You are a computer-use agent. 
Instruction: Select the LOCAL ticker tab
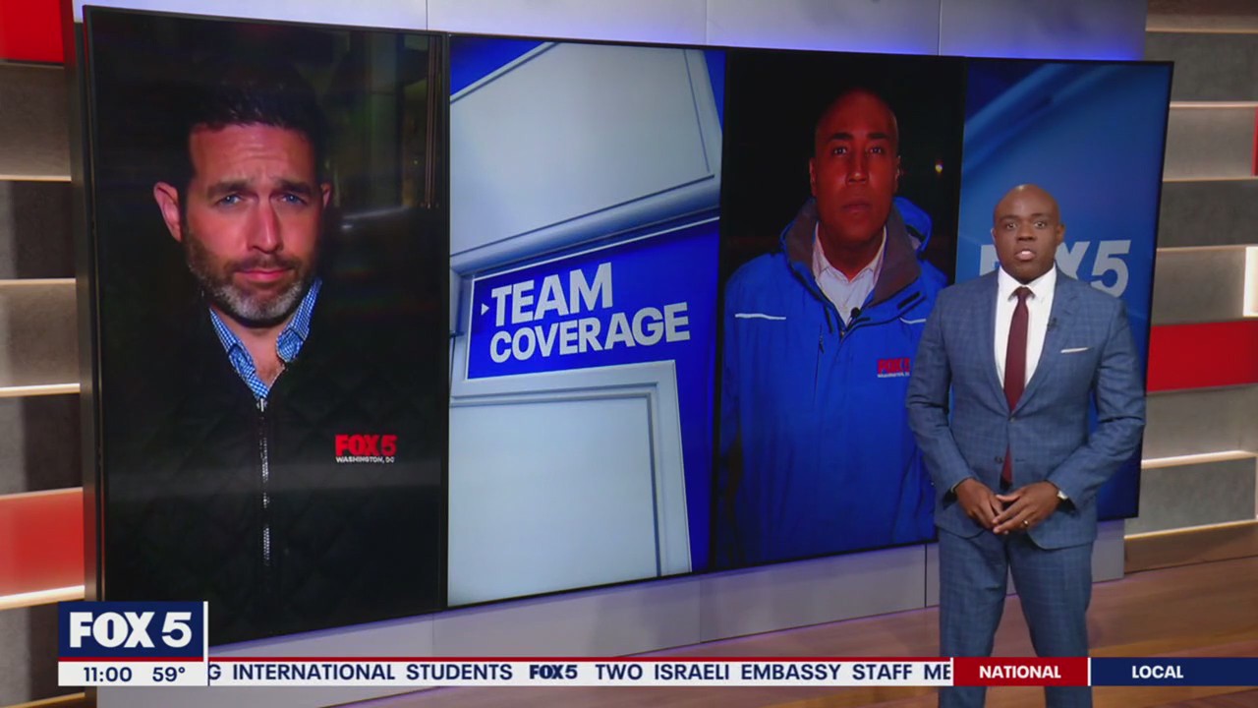coord(1157,673)
